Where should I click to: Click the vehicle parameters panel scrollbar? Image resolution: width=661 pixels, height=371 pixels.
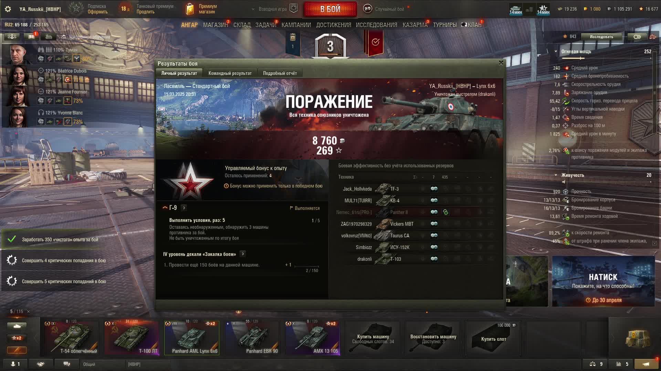click(x=654, y=93)
